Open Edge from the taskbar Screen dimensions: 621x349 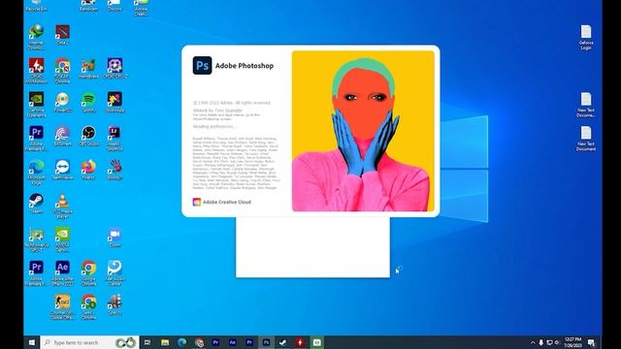[181, 342]
